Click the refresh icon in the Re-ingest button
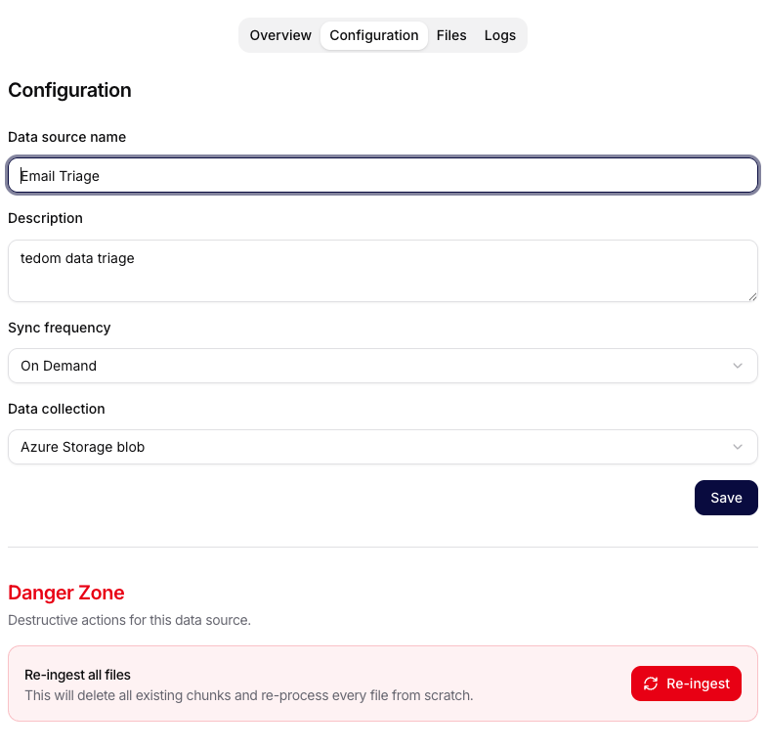 coord(651,684)
